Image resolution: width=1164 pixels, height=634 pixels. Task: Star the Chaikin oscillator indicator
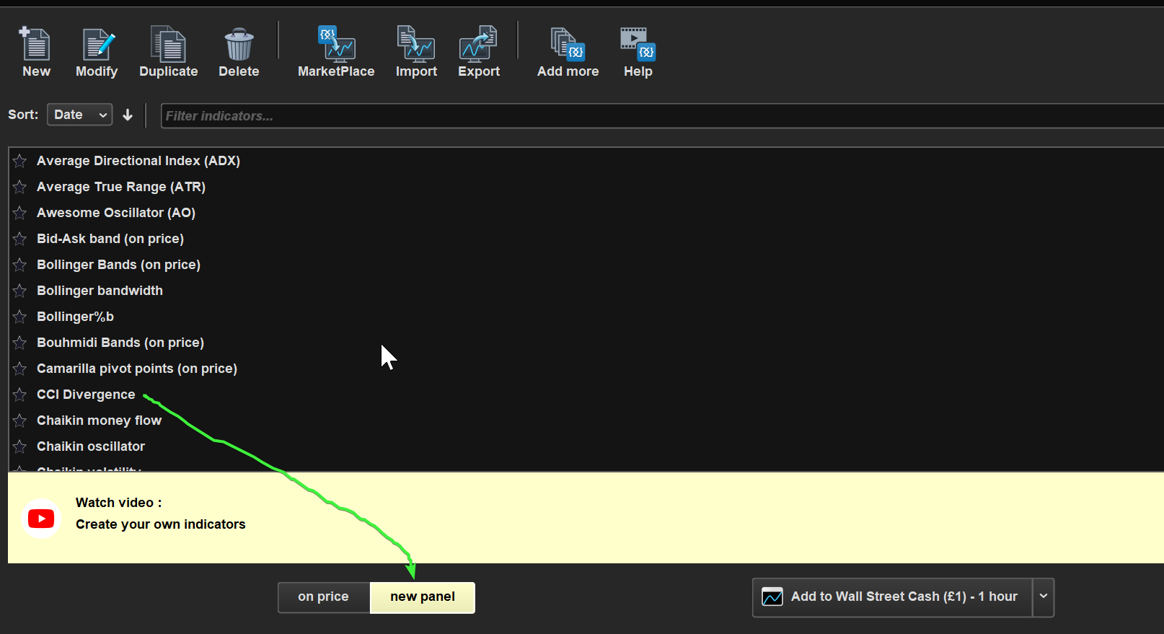[x=19, y=446]
